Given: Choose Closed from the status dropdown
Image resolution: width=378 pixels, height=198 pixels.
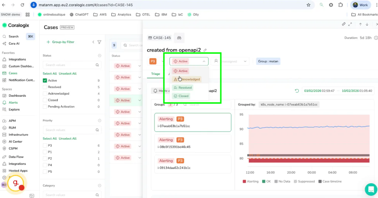Looking at the screenshot, I should pos(181,96).
